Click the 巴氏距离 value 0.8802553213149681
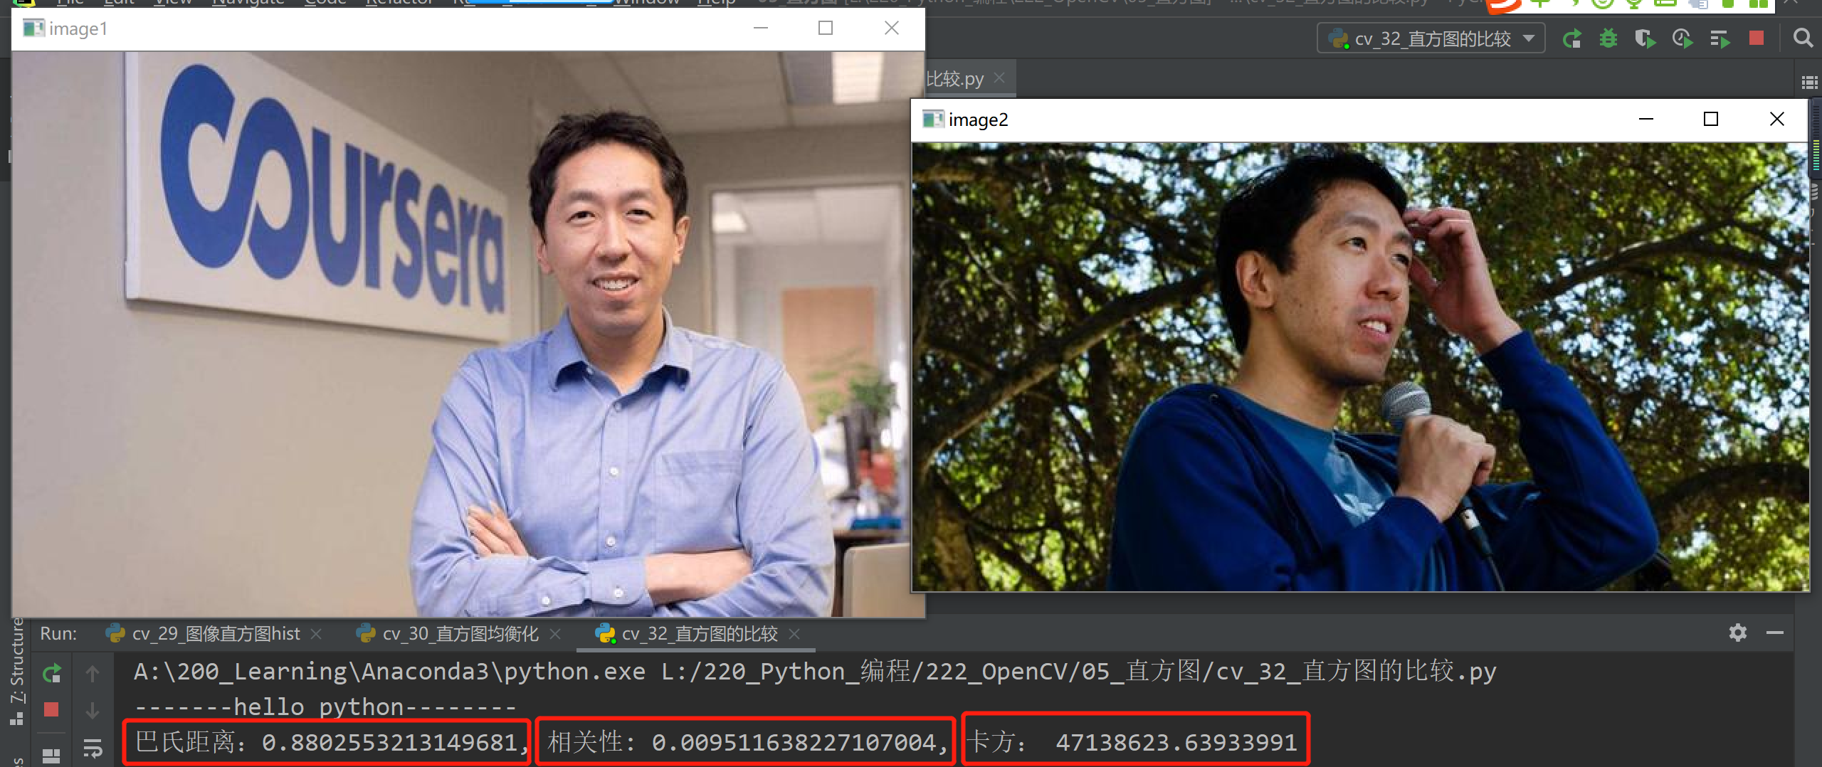Image resolution: width=1822 pixels, height=767 pixels. coord(389,743)
